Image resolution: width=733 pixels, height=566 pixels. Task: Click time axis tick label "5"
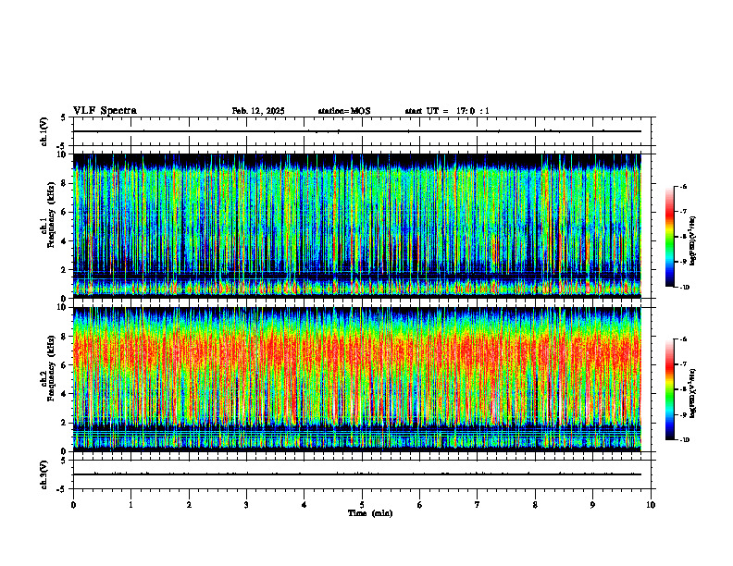[362, 505]
